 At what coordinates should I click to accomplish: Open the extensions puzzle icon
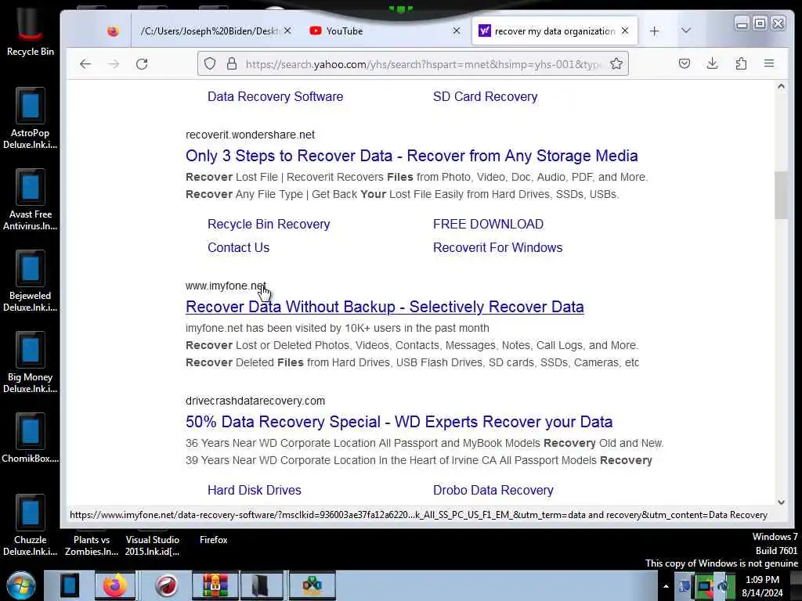741,64
